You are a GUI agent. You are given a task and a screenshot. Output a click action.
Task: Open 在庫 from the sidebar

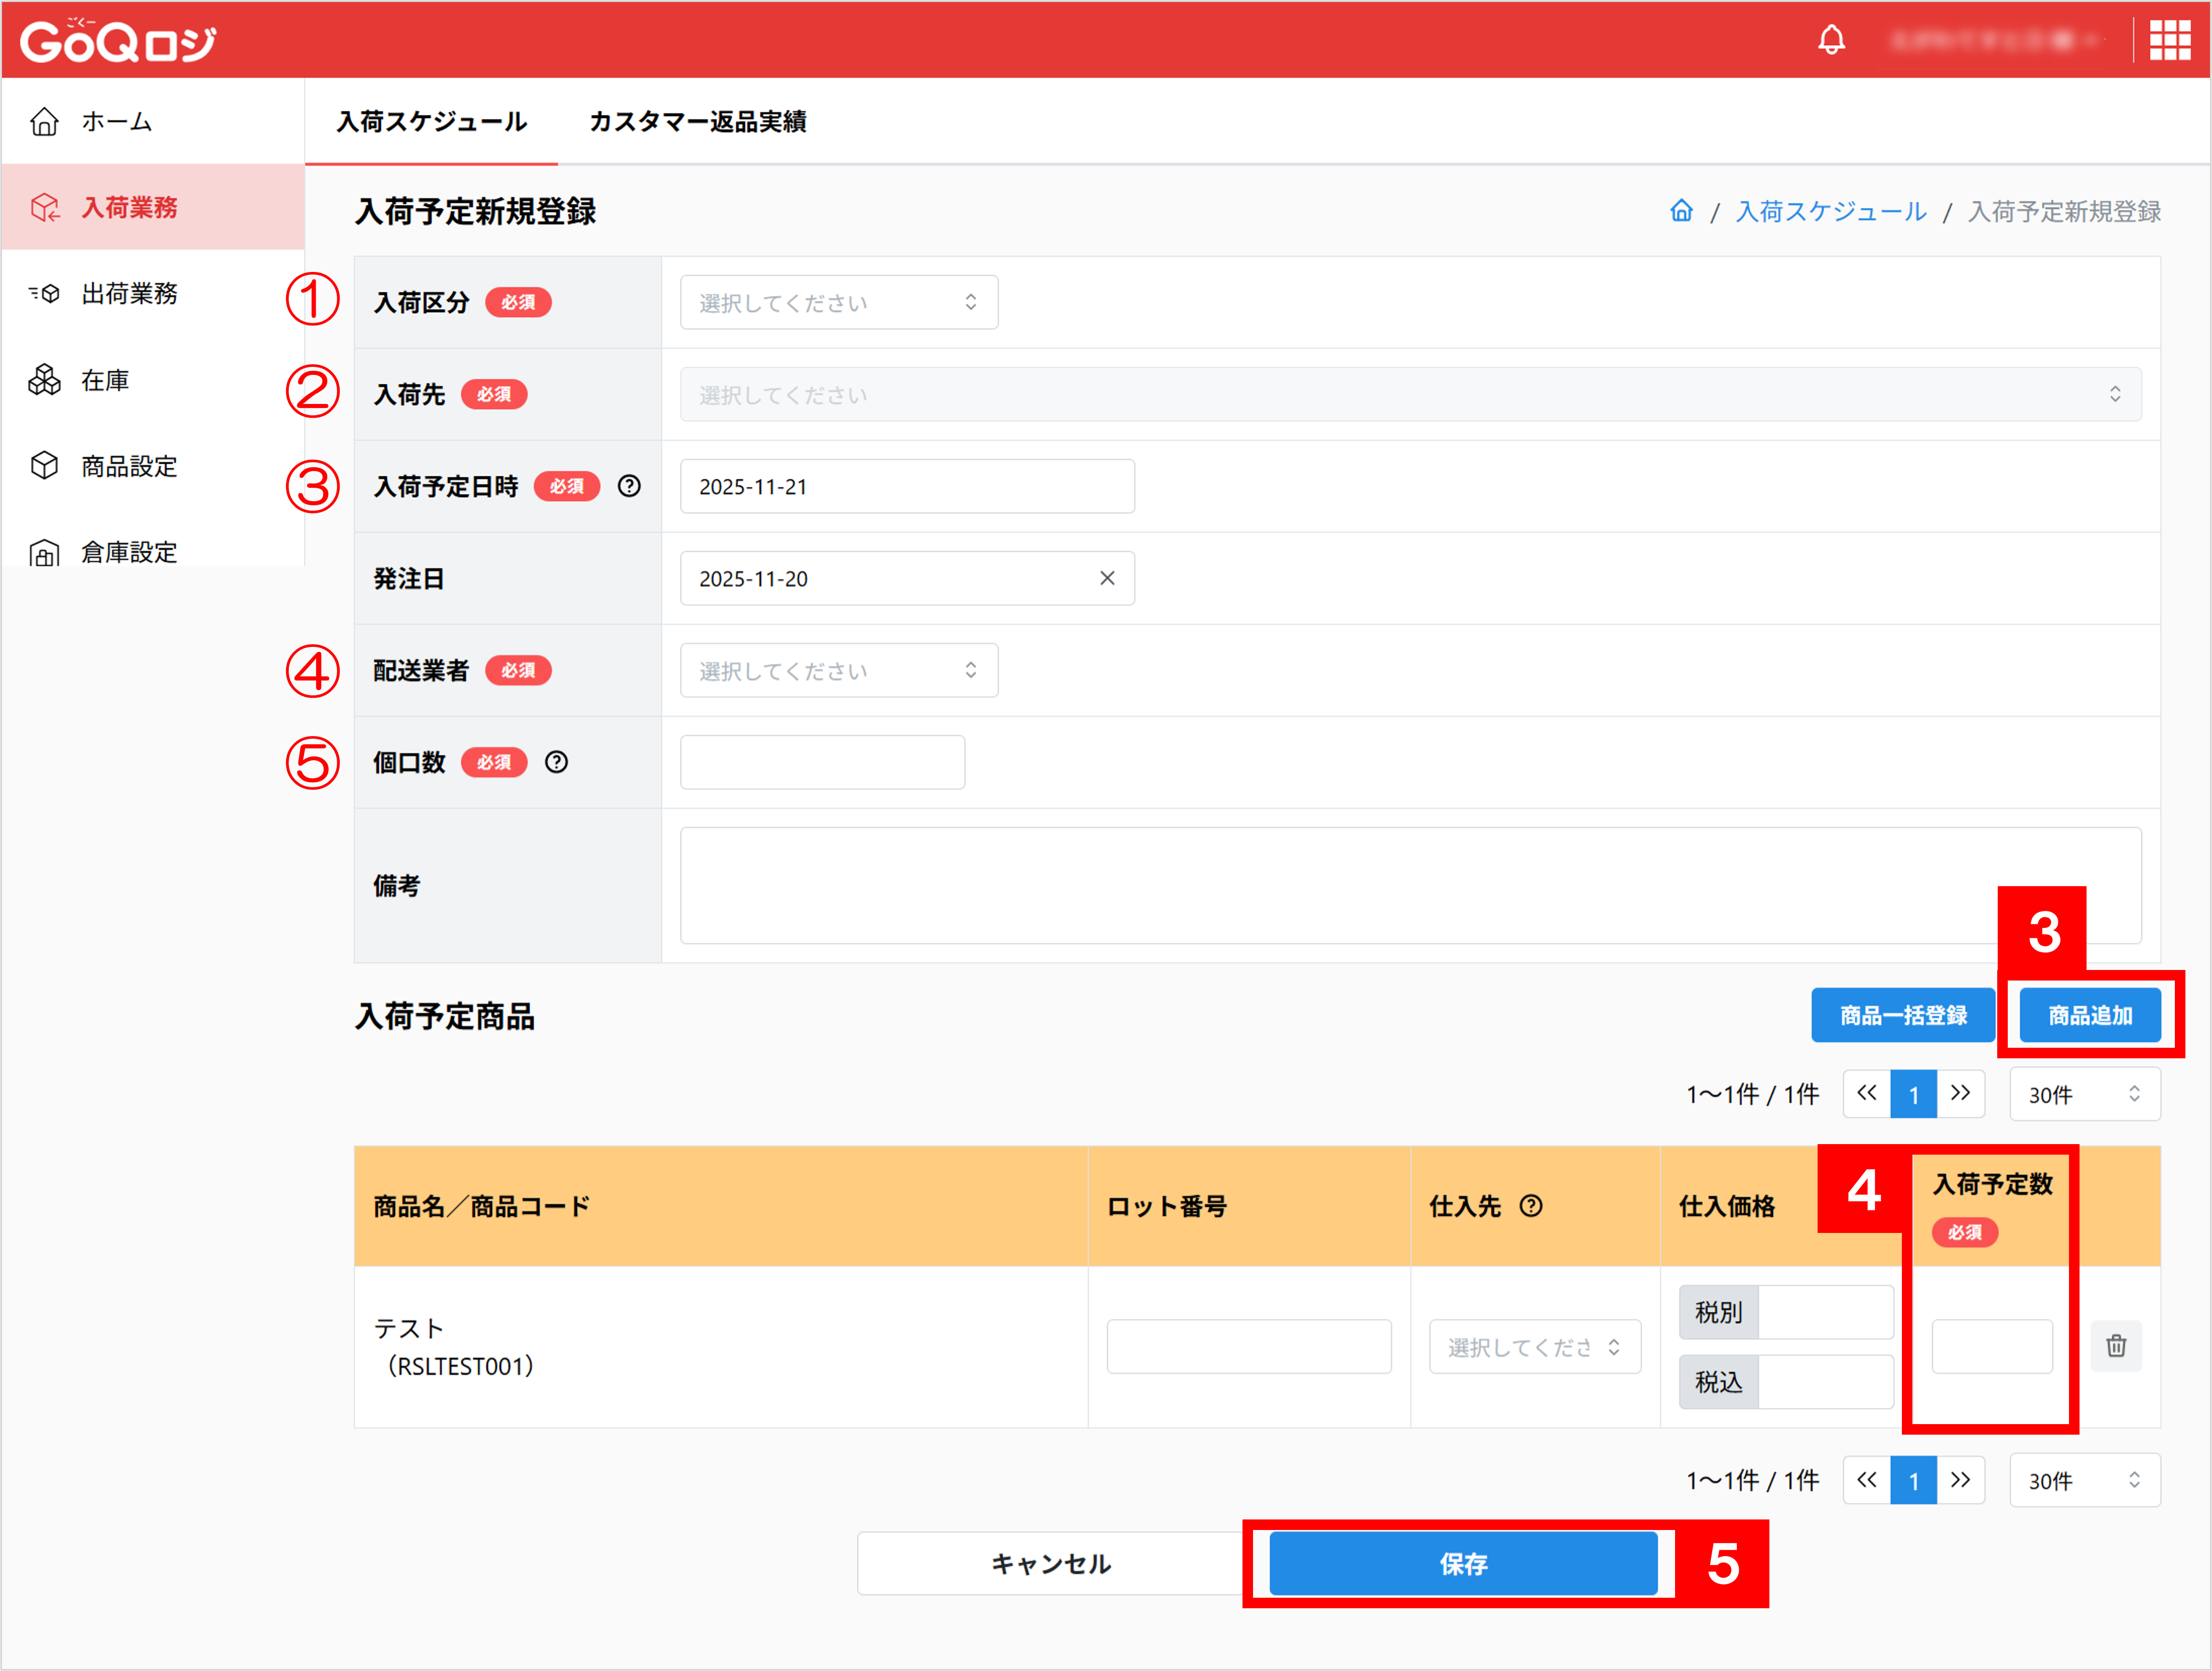[x=105, y=380]
